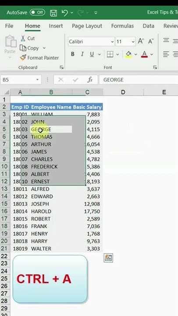Open the Undo history dropdown

(x=72, y=13)
